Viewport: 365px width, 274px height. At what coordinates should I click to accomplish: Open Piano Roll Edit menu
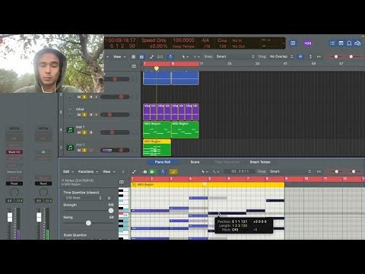(x=68, y=172)
